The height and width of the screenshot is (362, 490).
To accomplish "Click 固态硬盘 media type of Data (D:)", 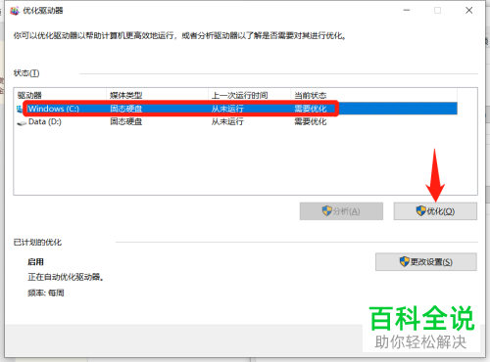I will click(125, 121).
